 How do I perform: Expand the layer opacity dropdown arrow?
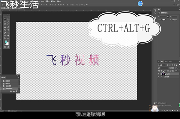179,68
